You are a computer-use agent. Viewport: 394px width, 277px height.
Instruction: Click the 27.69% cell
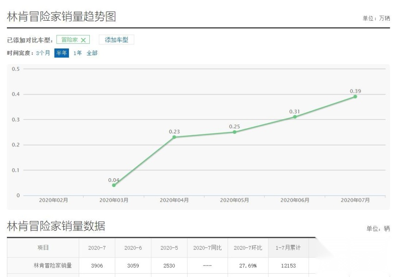[248, 266]
